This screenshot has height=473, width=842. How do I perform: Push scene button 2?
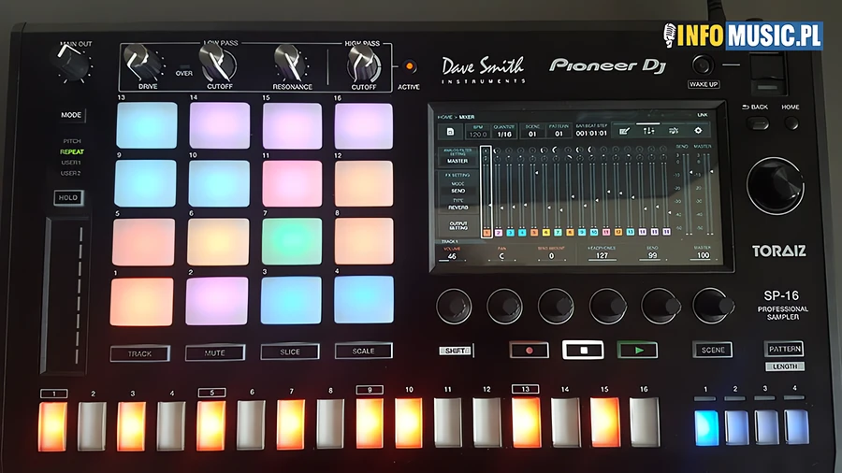point(736,427)
